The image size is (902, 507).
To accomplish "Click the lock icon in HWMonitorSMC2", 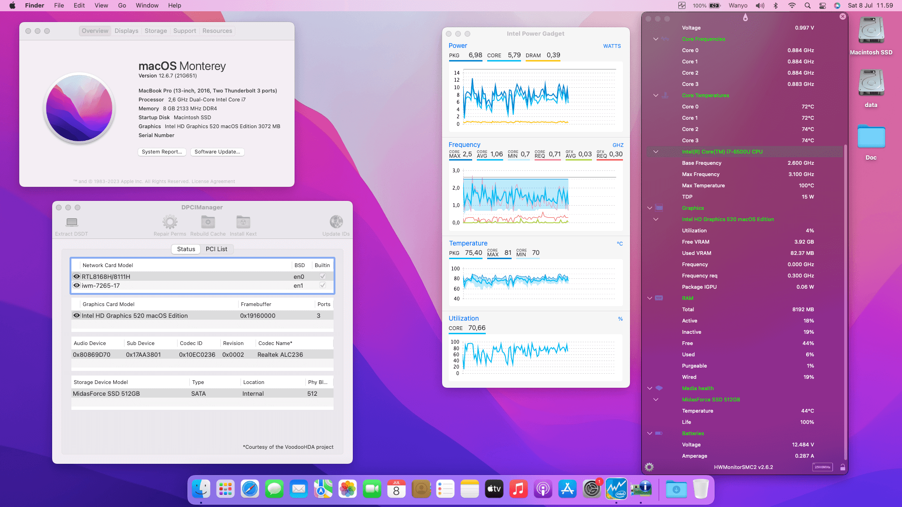I will (x=843, y=467).
